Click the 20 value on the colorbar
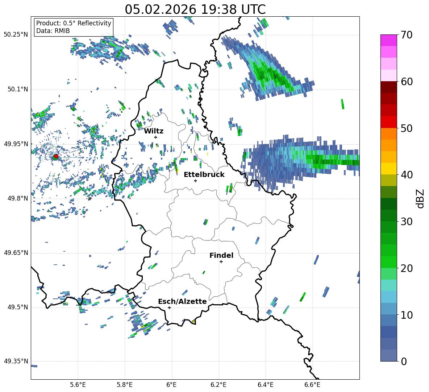429x392 pixels. coord(406,268)
